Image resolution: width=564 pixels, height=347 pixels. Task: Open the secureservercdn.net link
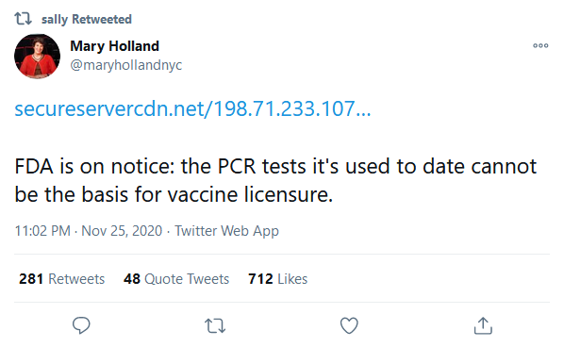(192, 108)
